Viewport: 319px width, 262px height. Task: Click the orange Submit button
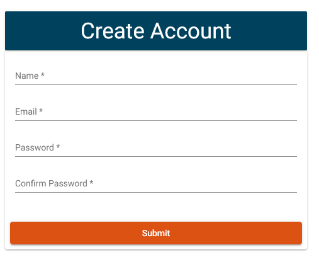pyautogui.click(x=156, y=233)
